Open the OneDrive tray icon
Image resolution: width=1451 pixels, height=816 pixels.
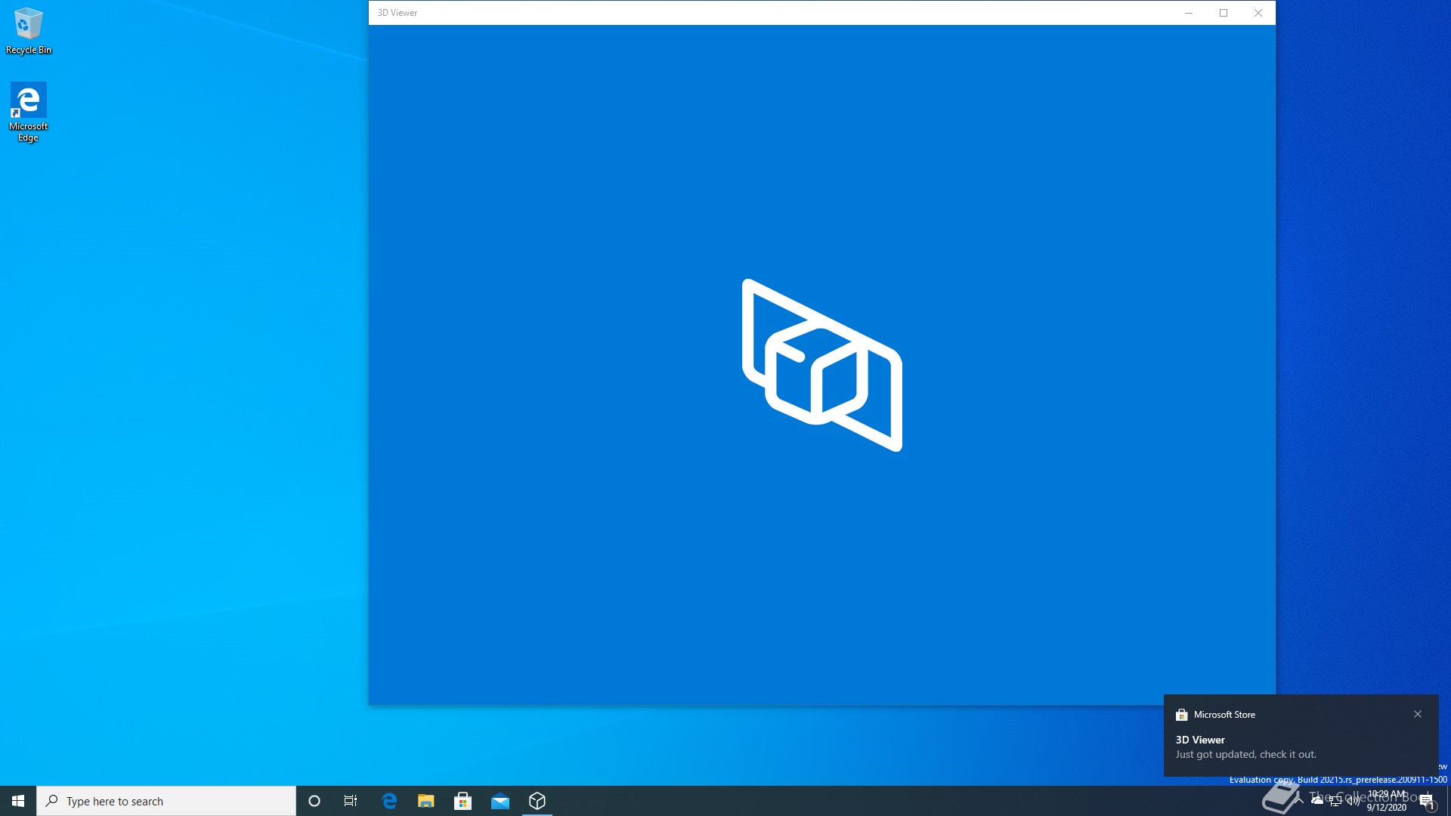(x=1317, y=801)
